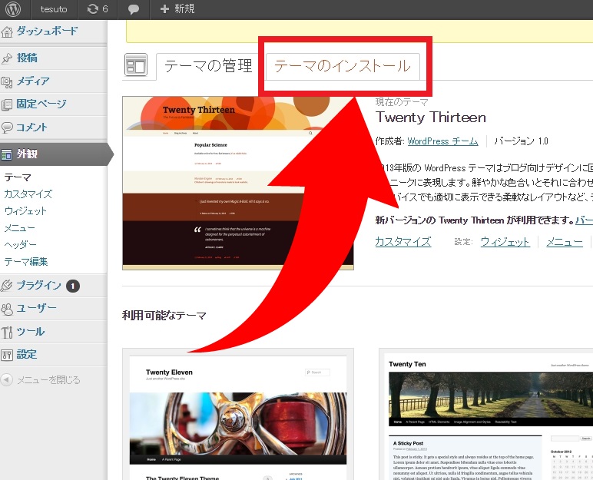Screen dimensions: 593x480
Task: Click the comments bubble icon in toolbar
Action: 134,9
